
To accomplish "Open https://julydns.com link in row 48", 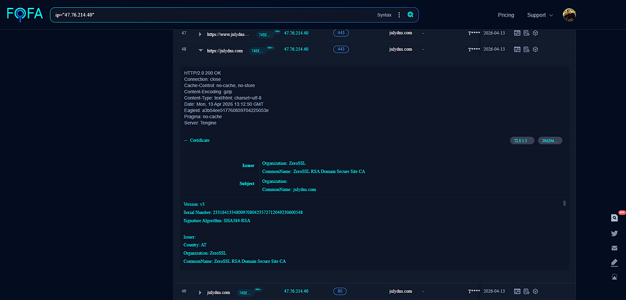I will coord(225,51).
